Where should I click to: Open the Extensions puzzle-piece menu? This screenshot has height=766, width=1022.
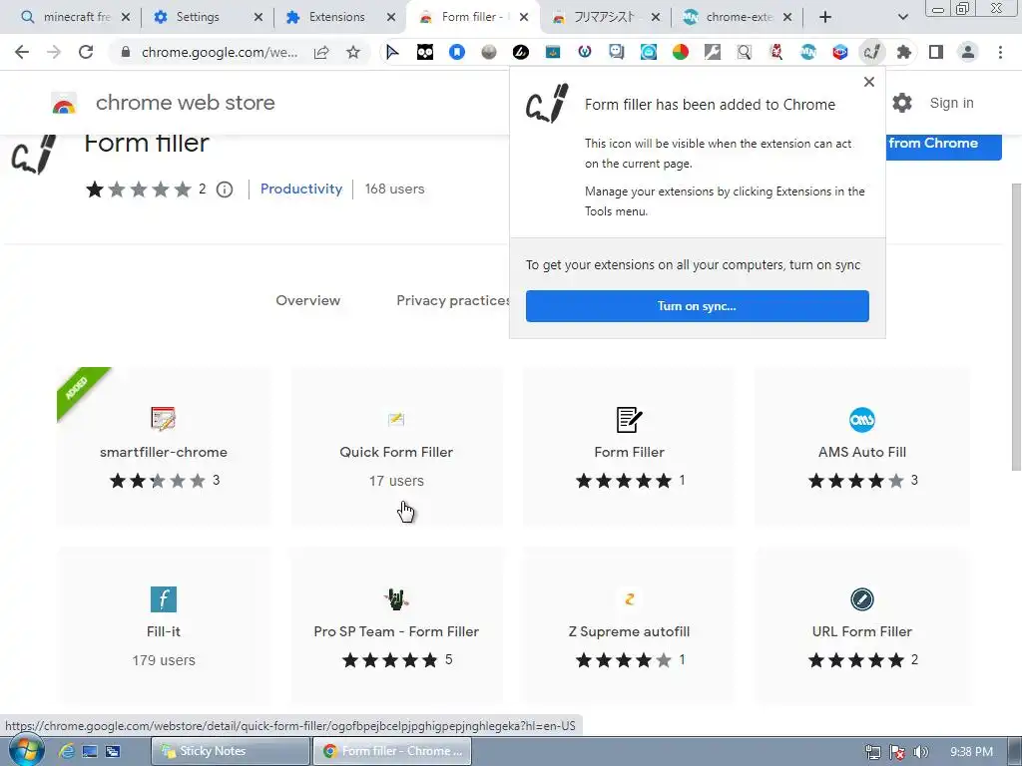pyautogui.click(x=904, y=52)
